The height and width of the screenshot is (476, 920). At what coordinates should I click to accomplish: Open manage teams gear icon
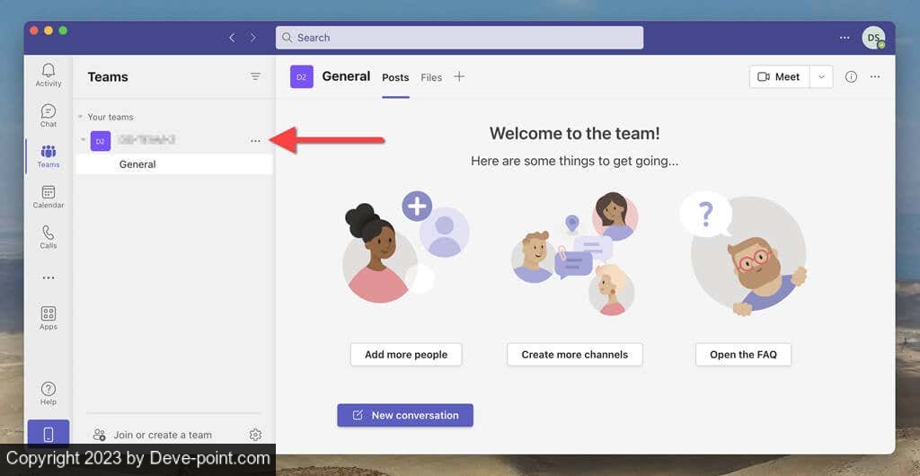pos(255,435)
